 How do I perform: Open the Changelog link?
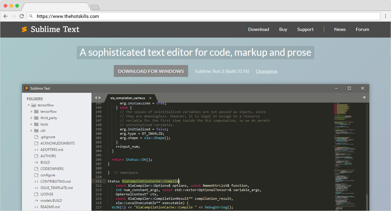click(x=267, y=71)
